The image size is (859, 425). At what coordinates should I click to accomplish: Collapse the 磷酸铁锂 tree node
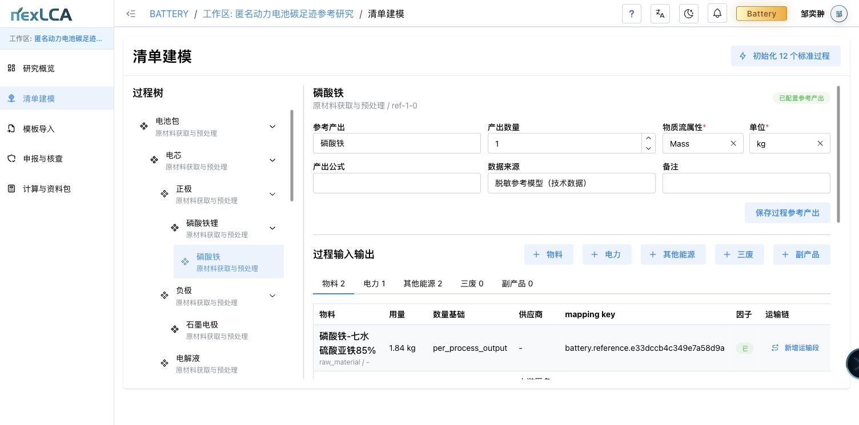click(x=272, y=228)
